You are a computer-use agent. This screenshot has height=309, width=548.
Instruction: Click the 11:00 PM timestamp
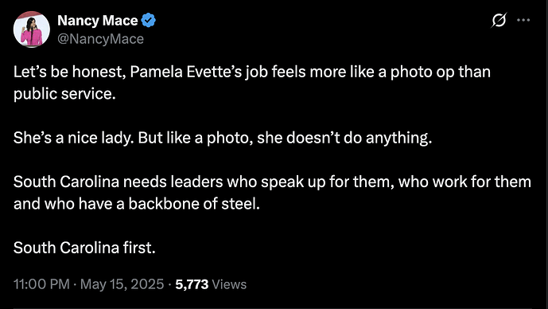click(41, 284)
